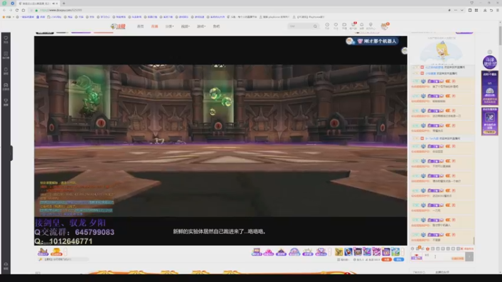The image size is (502, 282).
Task: Click the video banner 刚才那个机器人
Action: tap(372, 41)
